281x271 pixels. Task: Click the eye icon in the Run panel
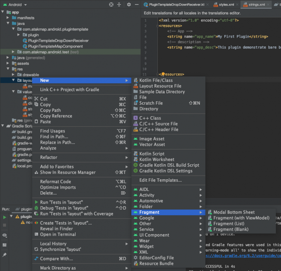(x=4, y=235)
